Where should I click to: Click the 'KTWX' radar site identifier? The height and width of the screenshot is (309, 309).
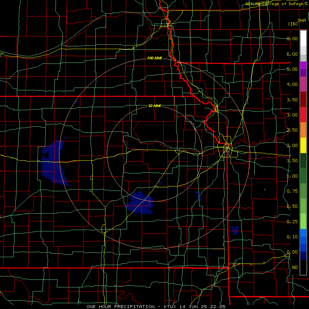point(170,307)
